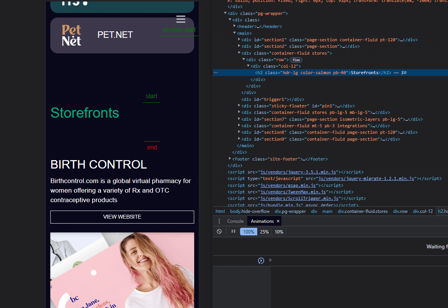This screenshot has width=448, height=308.
Task: Click the Pet.Net logo
Action: [71, 35]
